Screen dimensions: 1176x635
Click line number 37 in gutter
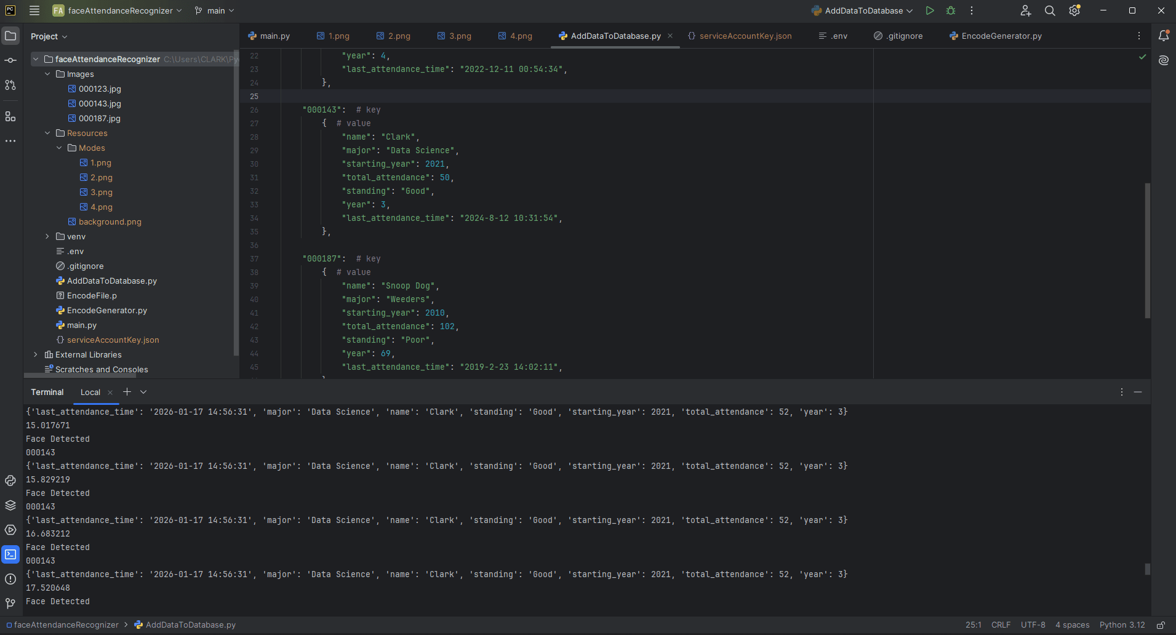pos(254,258)
